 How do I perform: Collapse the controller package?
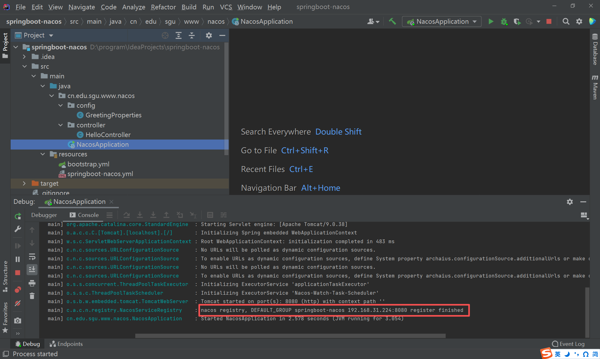[x=61, y=125]
